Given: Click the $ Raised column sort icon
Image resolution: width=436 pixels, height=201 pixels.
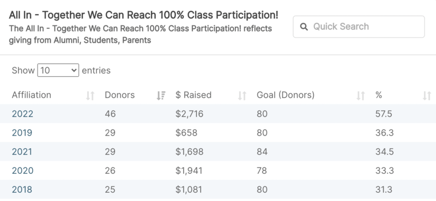Looking at the screenshot, I should [x=242, y=95].
